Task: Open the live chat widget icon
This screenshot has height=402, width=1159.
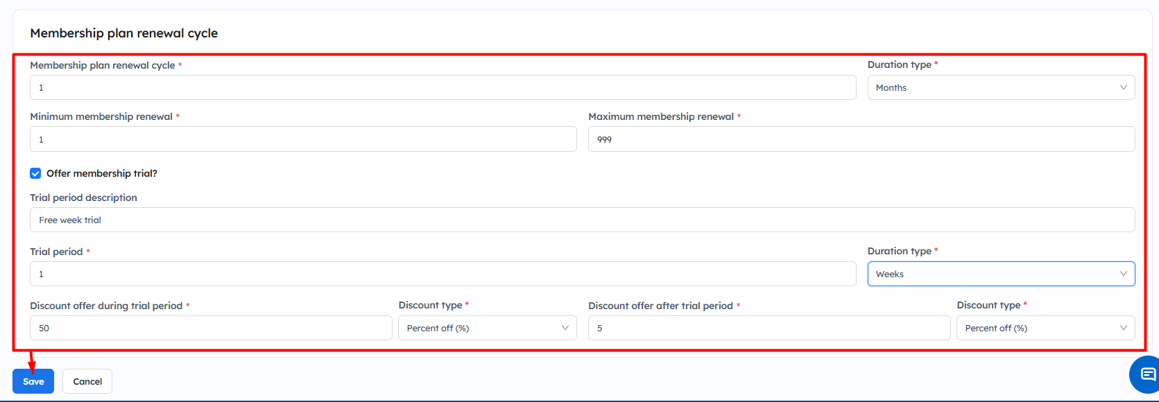Action: coord(1147,375)
